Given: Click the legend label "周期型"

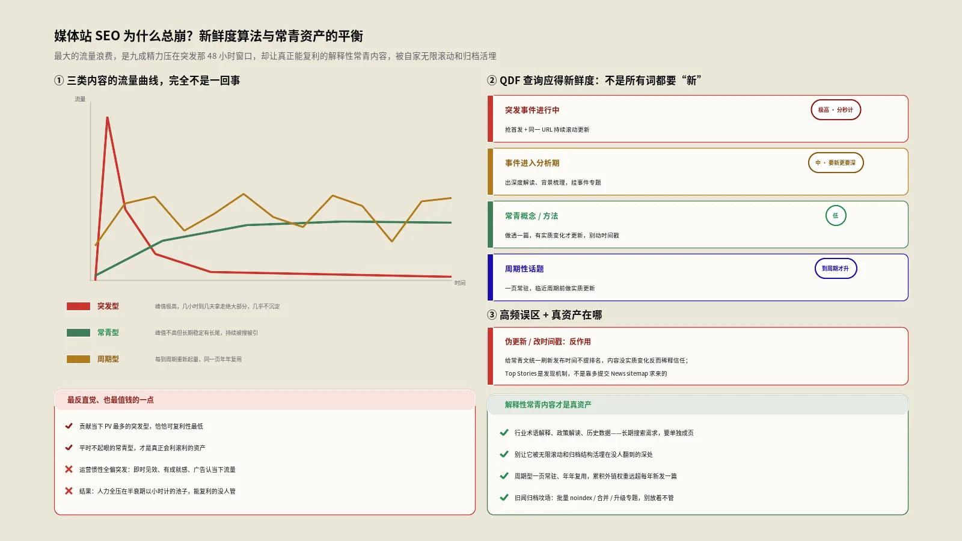Looking at the screenshot, I should [108, 359].
